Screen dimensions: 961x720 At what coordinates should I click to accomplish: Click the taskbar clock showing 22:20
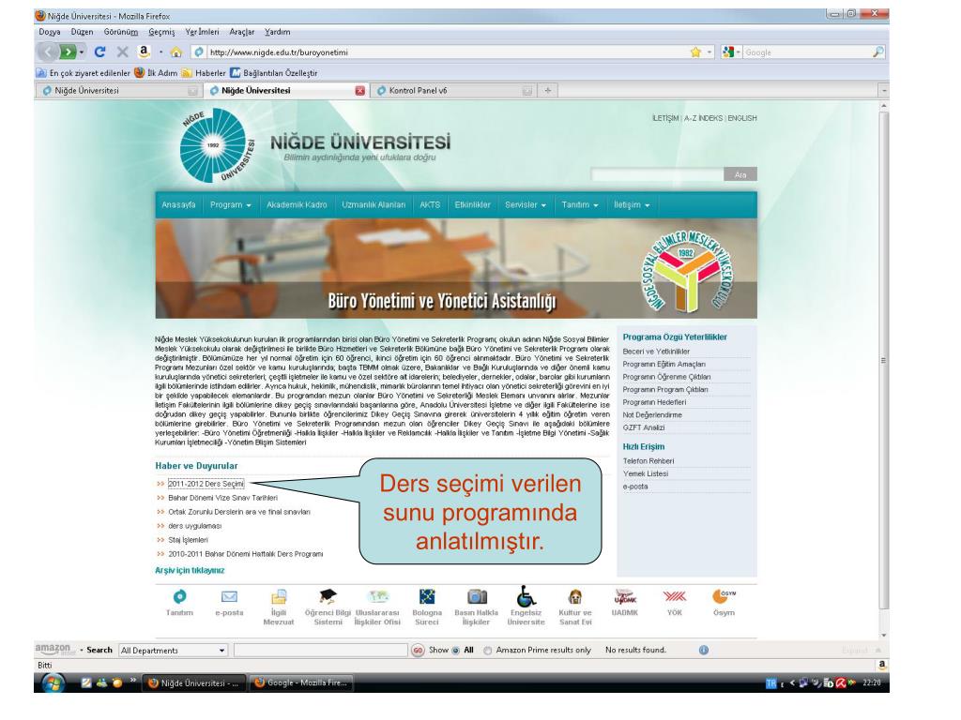872,682
